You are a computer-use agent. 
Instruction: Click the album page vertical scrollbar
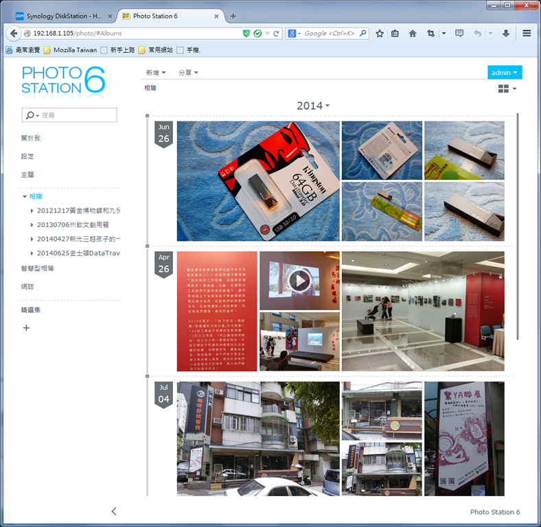[518, 226]
